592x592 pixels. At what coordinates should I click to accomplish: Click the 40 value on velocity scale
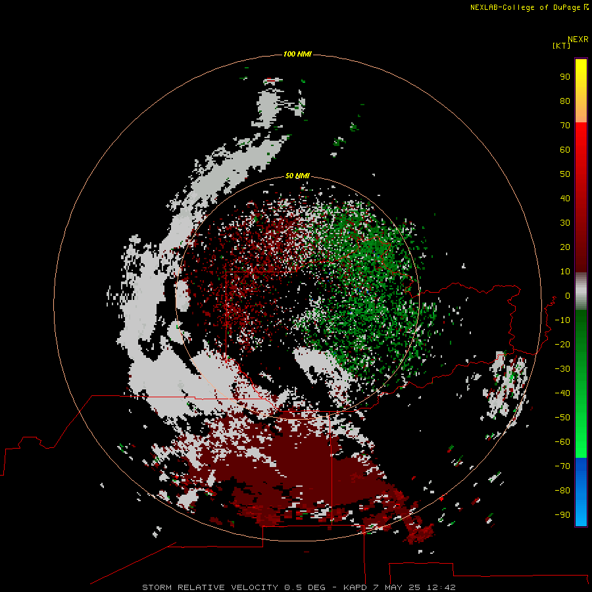[x=565, y=198]
